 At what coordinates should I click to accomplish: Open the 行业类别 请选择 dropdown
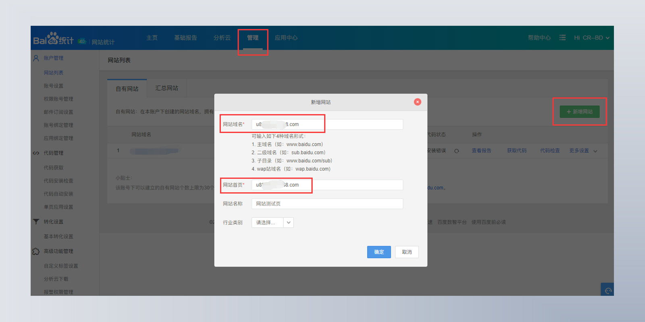coord(273,223)
